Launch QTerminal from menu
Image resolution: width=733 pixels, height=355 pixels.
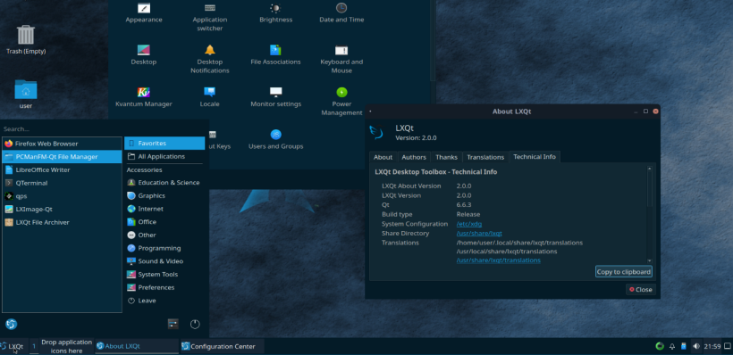62,183
